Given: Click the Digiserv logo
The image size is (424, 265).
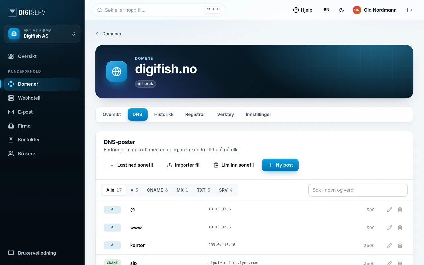Looking at the screenshot, I should pos(26,12).
